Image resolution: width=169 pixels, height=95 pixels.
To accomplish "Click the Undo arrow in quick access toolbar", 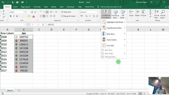I will click(3, 2).
